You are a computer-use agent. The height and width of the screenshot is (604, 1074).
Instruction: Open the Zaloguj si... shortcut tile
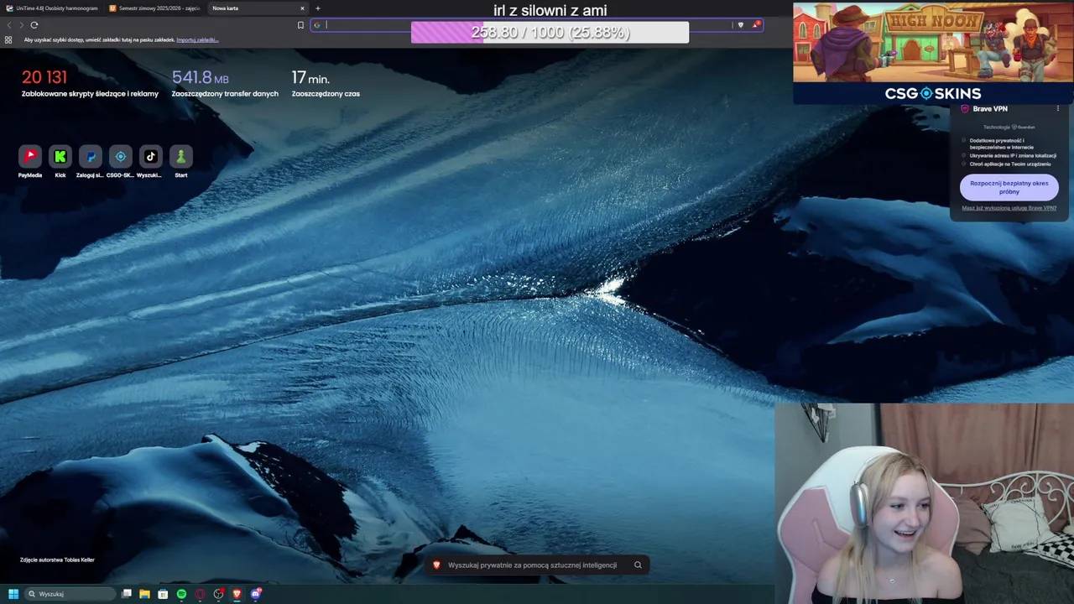click(91, 156)
